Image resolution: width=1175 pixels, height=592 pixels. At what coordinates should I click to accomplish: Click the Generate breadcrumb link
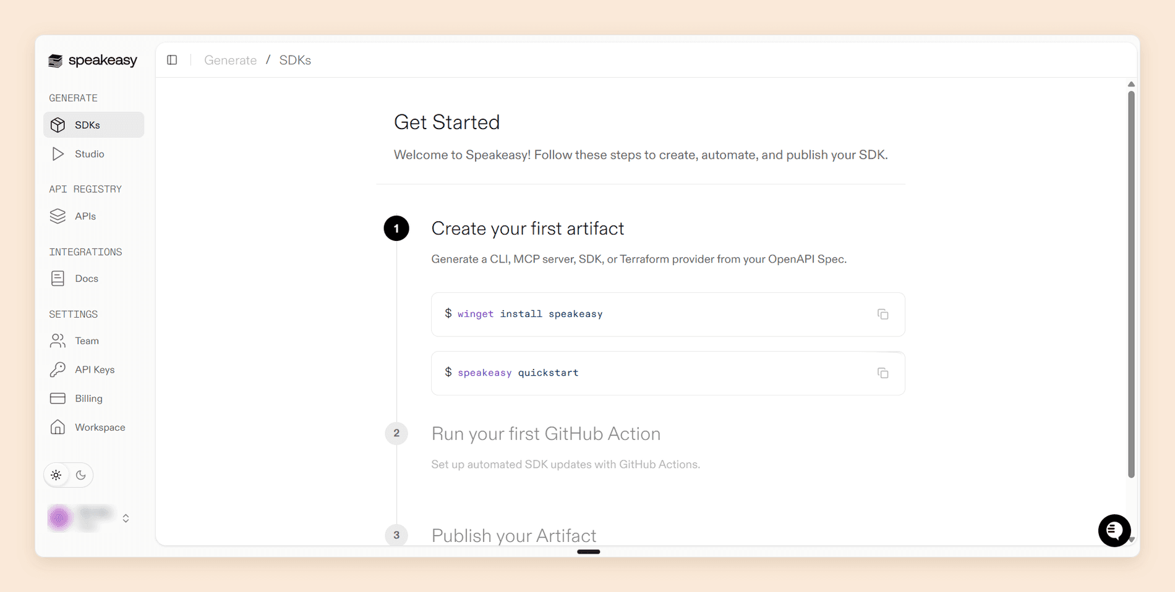pyautogui.click(x=231, y=60)
